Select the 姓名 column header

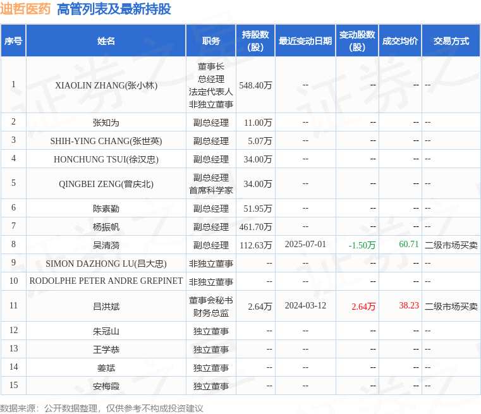point(106,41)
